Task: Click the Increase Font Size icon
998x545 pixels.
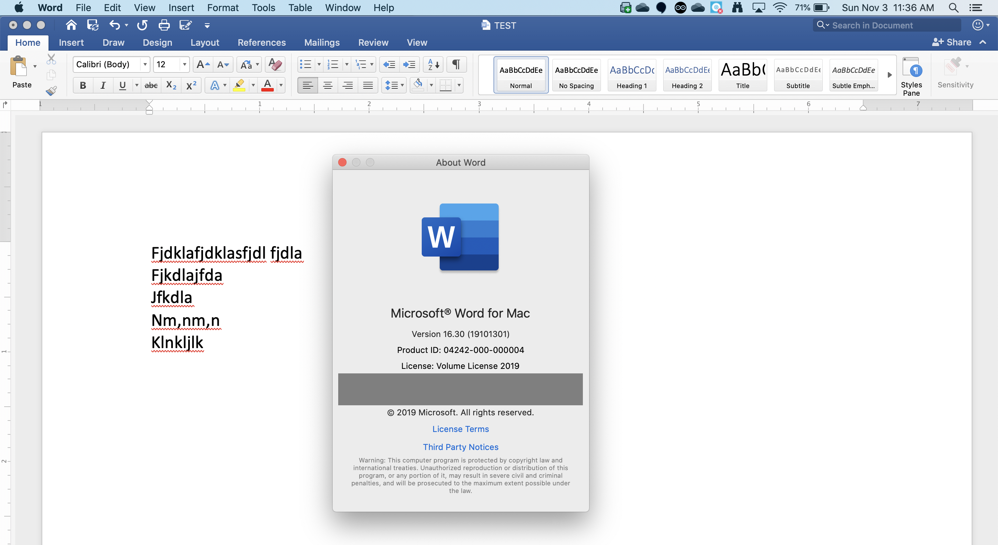Action: tap(203, 64)
